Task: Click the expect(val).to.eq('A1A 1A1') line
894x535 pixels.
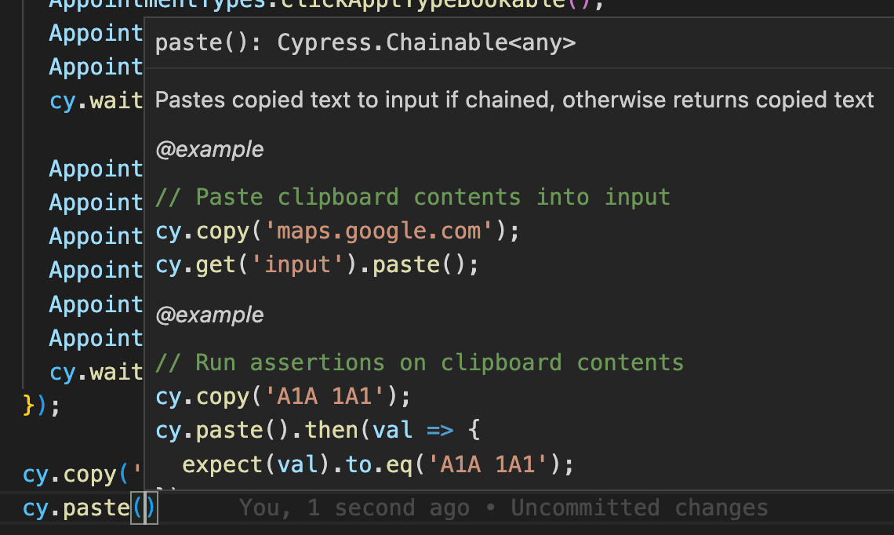Action: click(377, 464)
